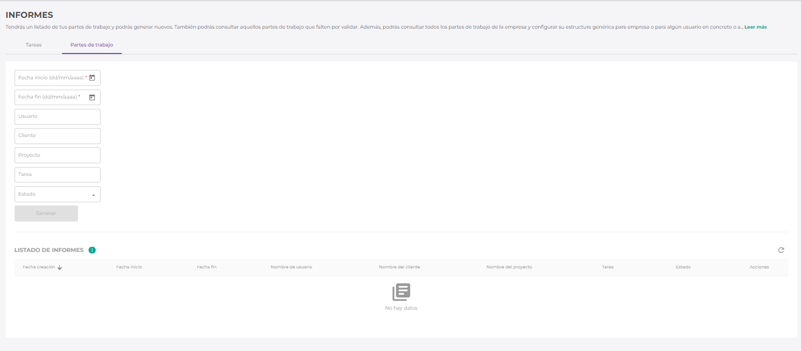Refresh the reports list with reload icon
The width and height of the screenshot is (801, 351).
(781, 250)
